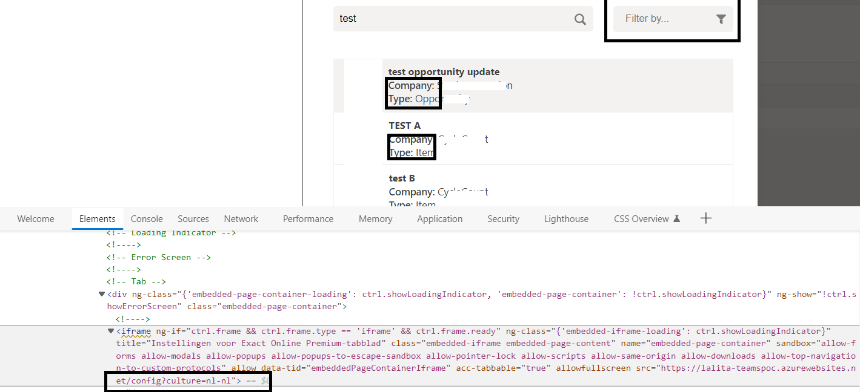860x392 pixels.
Task: Select the Tab comment line
Action: point(136,281)
